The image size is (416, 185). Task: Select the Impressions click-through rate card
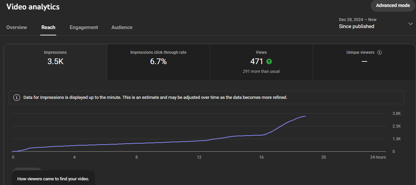pos(158,62)
